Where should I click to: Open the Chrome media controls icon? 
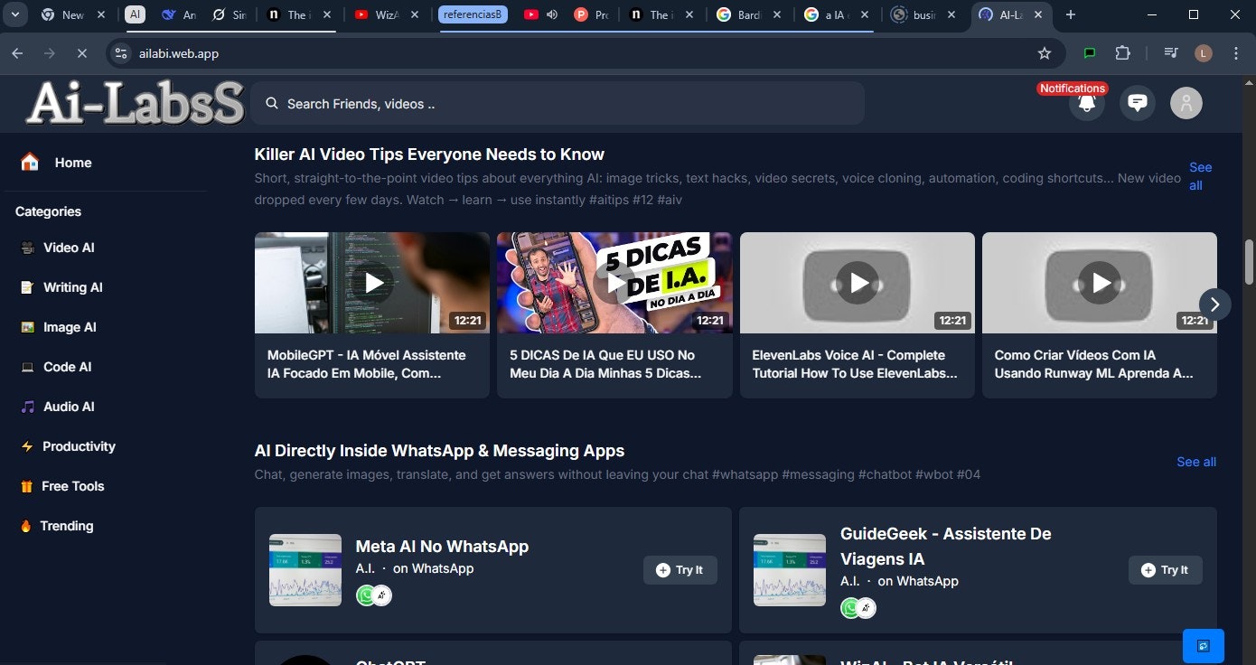(x=1171, y=53)
